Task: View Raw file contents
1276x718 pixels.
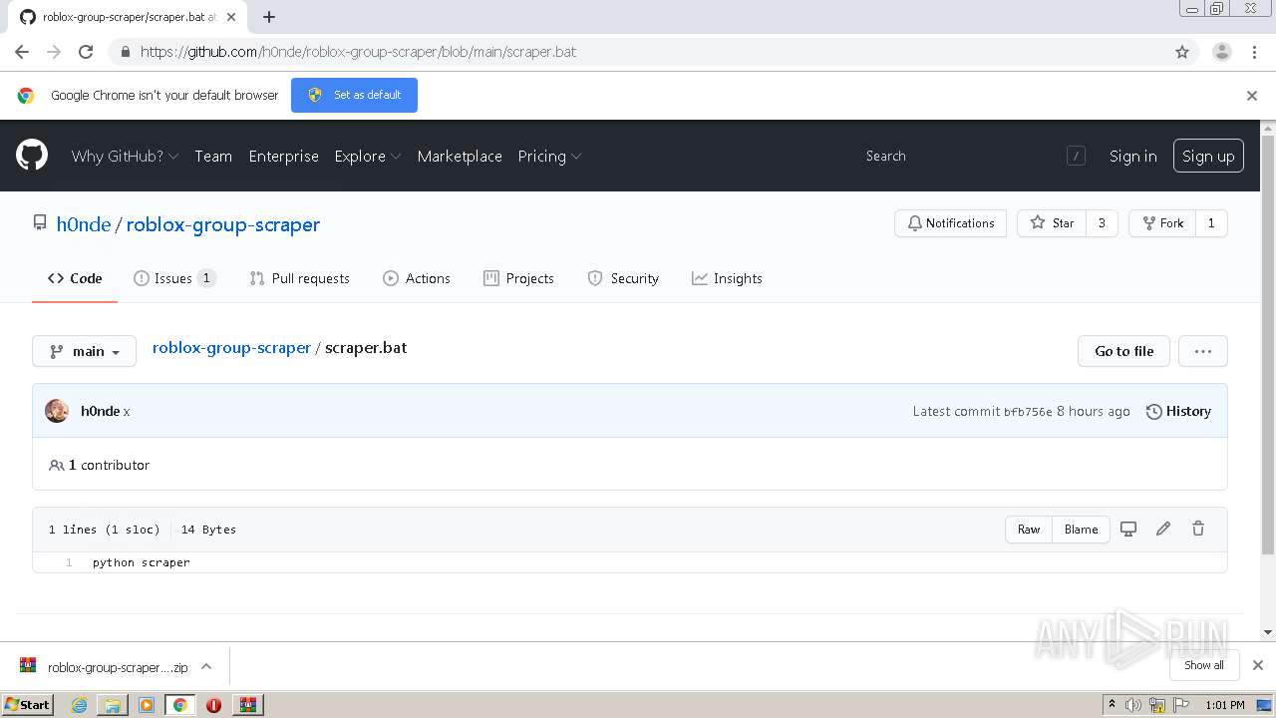Action: [x=1029, y=530]
